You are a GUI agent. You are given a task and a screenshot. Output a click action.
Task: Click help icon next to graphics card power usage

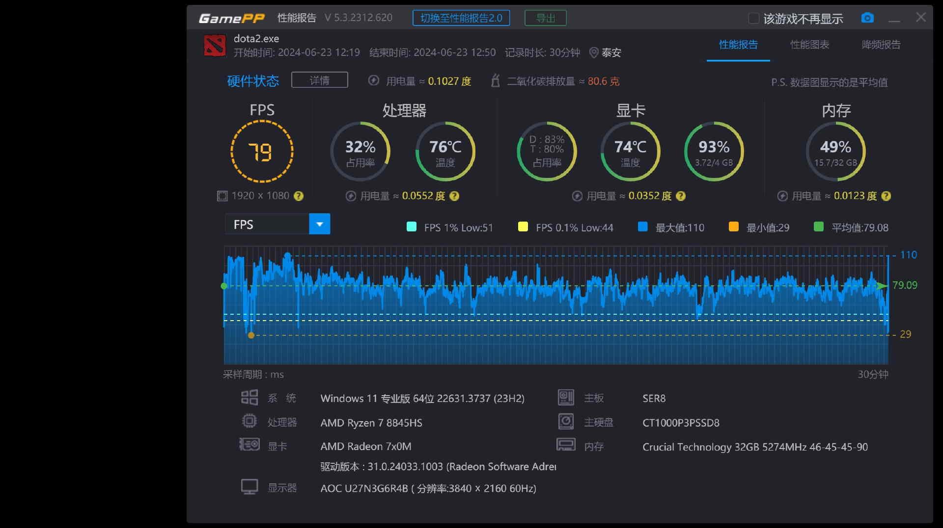pos(681,196)
